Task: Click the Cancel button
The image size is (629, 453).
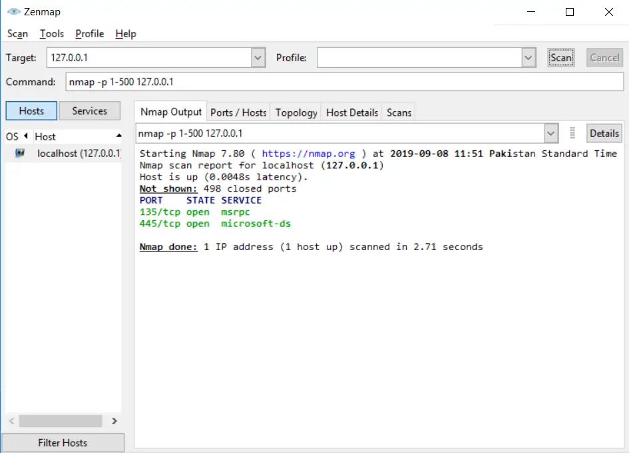Action: [604, 58]
